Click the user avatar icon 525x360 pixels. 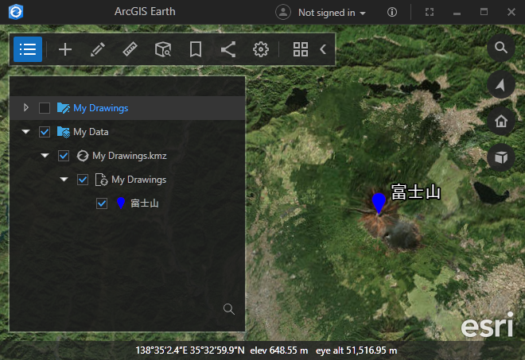(x=283, y=12)
